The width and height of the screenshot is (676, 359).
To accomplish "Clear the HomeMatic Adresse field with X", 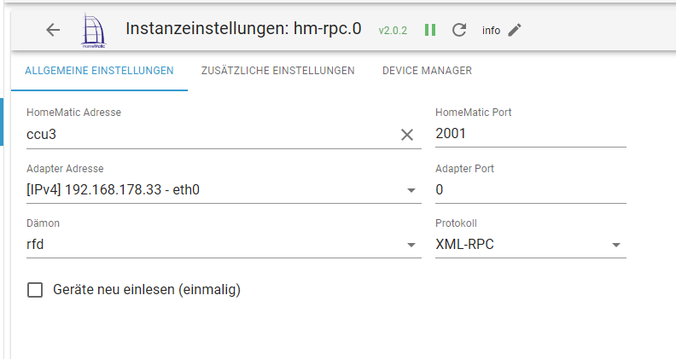I will [407, 135].
